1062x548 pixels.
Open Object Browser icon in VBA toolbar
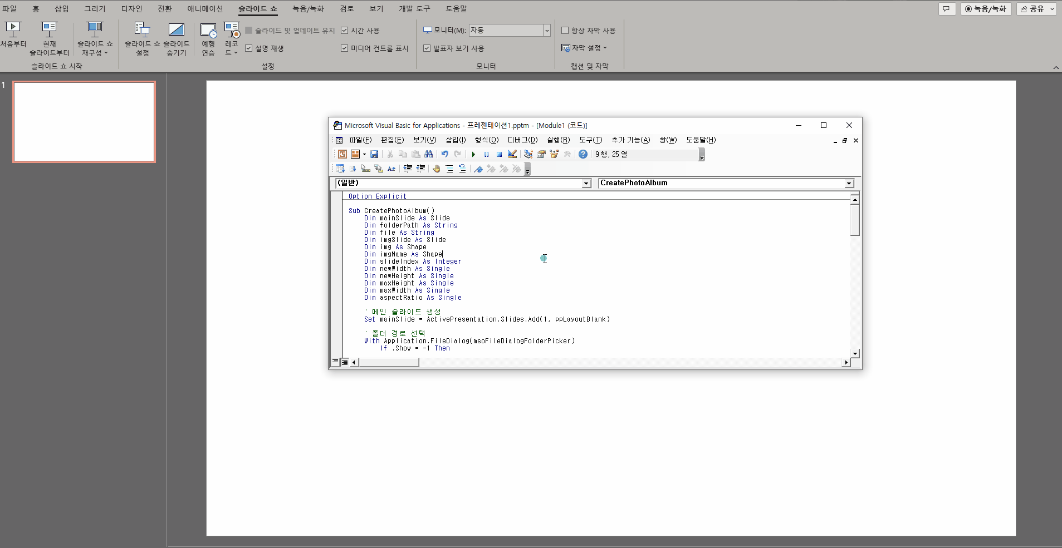(x=554, y=154)
